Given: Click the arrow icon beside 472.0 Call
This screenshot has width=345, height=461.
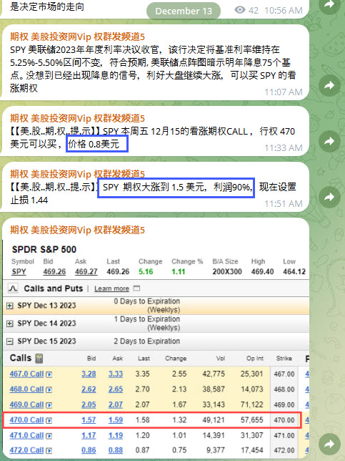Looking at the screenshot, I should [49, 451].
